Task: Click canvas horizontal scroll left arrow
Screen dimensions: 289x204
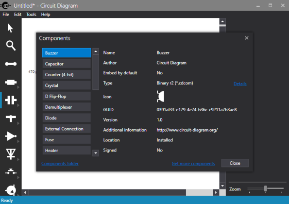Action: pos(25,192)
